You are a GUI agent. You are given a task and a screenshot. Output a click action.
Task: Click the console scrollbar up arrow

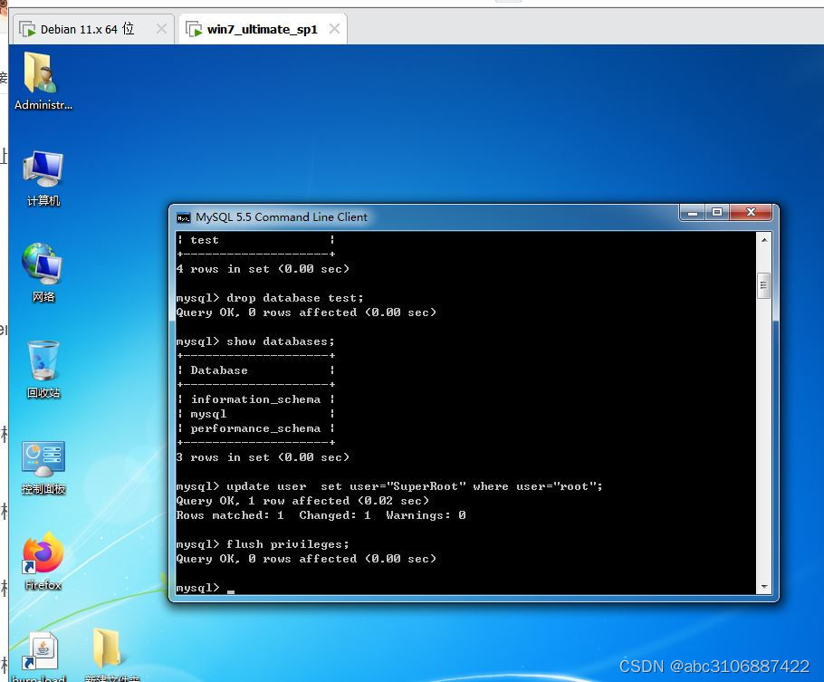(x=764, y=240)
